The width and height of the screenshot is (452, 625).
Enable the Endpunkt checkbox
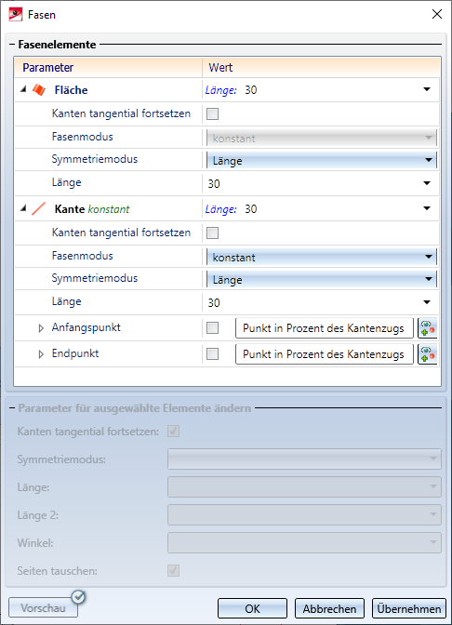[212, 354]
